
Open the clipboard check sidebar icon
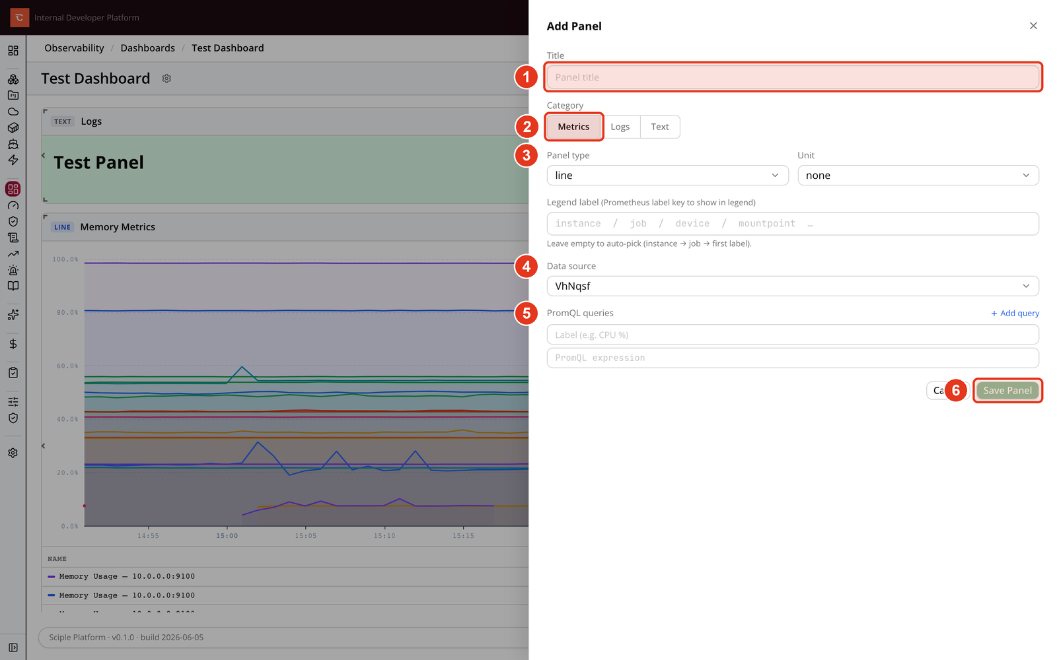tap(13, 373)
